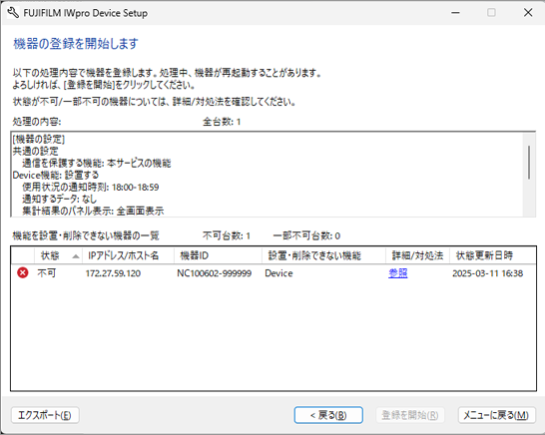The height and width of the screenshot is (435, 545).
Task: Click the 通信を保護する機能 line
Action: 96,164
